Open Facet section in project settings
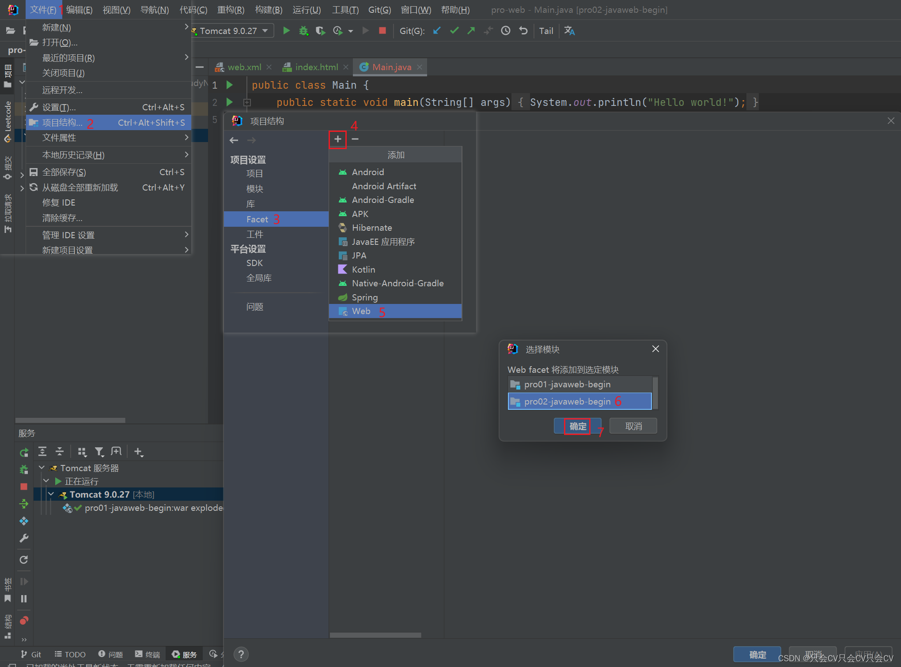901x667 pixels. 276,219
